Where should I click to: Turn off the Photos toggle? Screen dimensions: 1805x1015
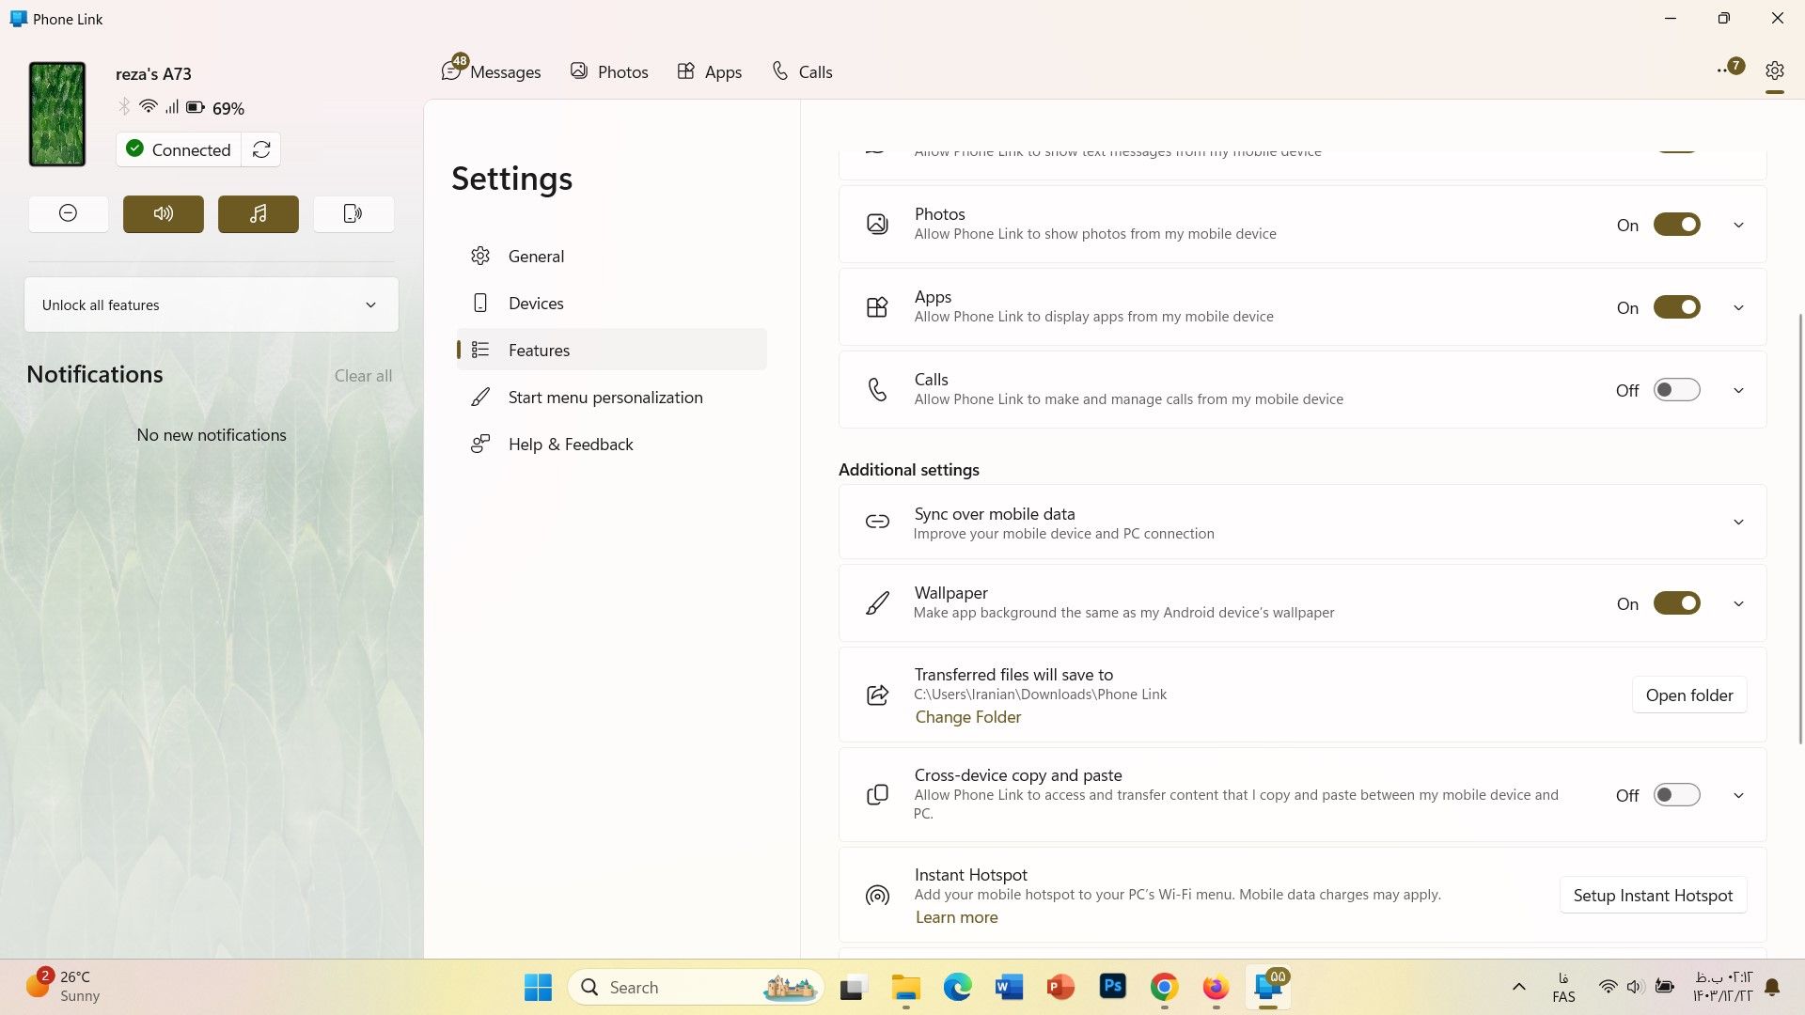pyautogui.click(x=1676, y=225)
